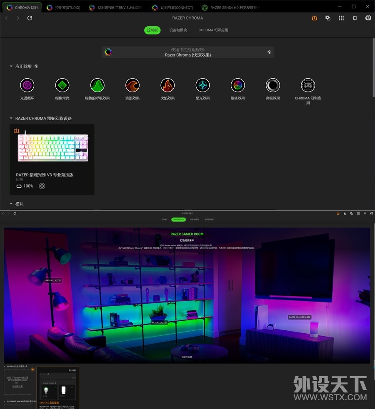
Task: Collapse the SYNAPSE 雷云覆盖 section in lower window
Action: 5,366
